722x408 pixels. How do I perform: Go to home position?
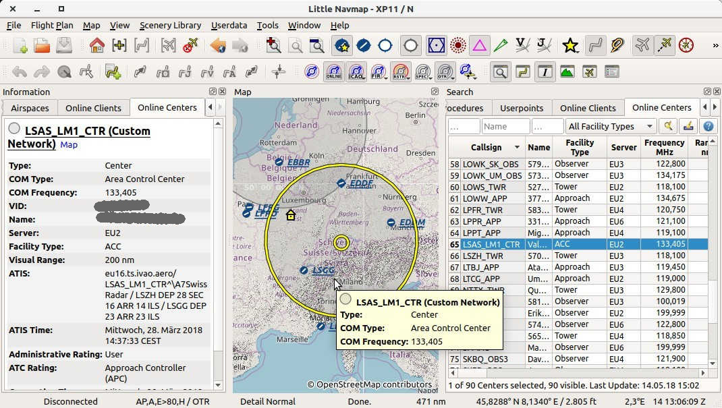pyautogui.click(x=96, y=46)
